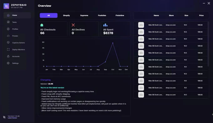This screenshot has height=123, width=213.
Task: Click the red All Declines X icon
Action: 73,25
